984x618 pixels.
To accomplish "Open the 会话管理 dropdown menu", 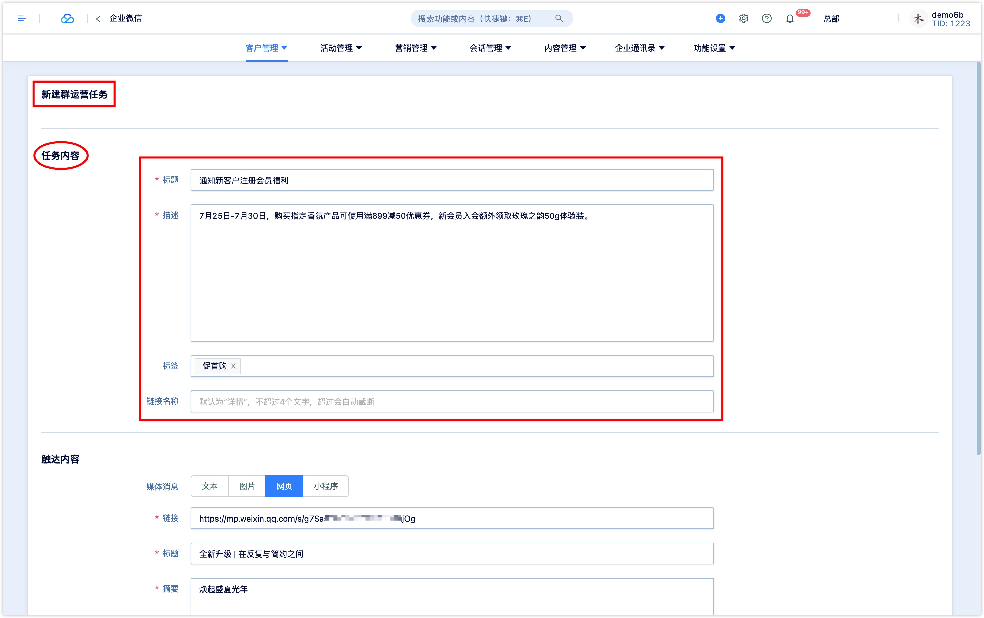I will point(490,48).
